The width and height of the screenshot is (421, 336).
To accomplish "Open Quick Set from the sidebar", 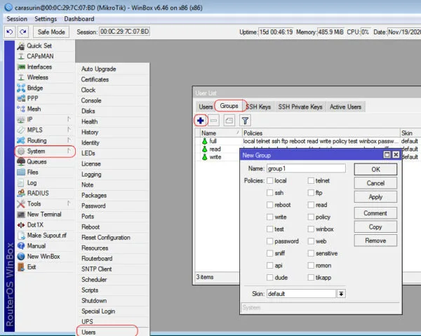I will 39,46.
